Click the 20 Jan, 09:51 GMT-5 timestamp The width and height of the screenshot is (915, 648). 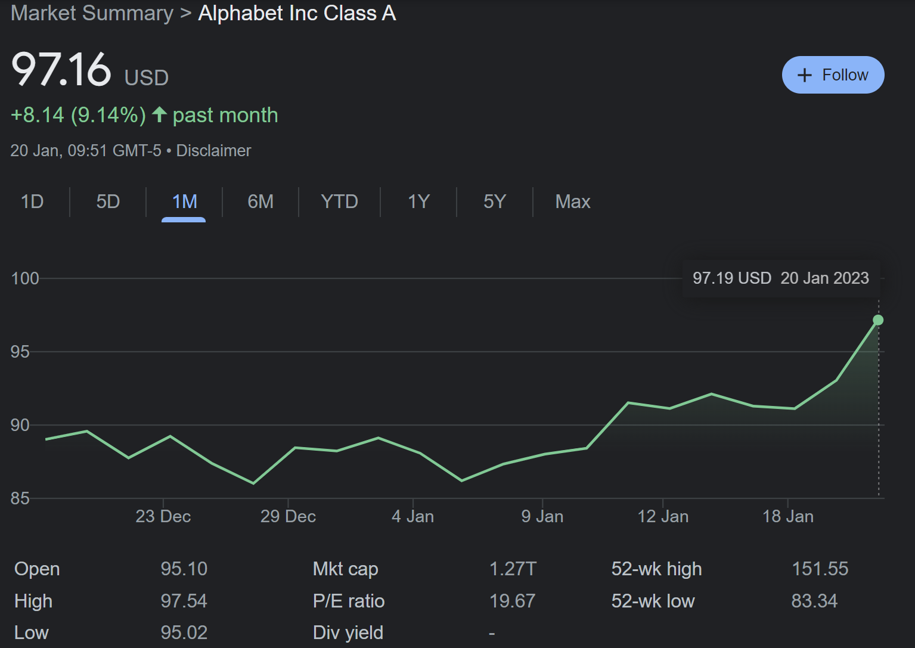tap(86, 151)
